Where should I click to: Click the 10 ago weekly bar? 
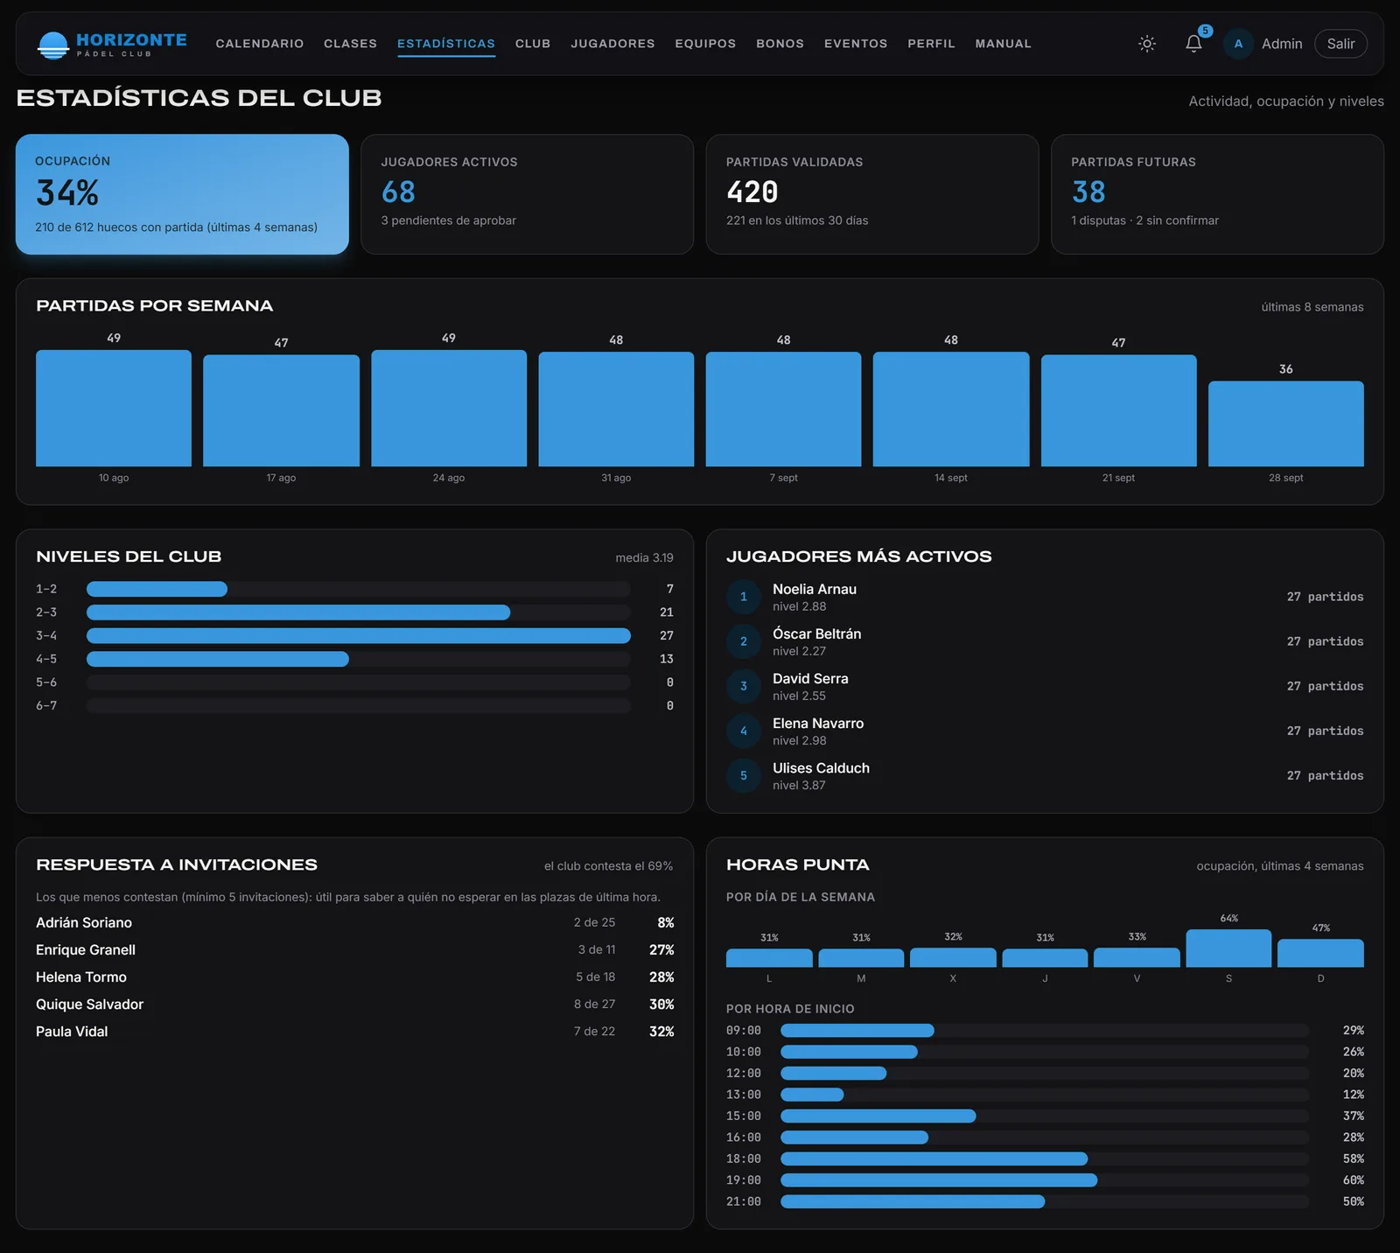click(114, 408)
